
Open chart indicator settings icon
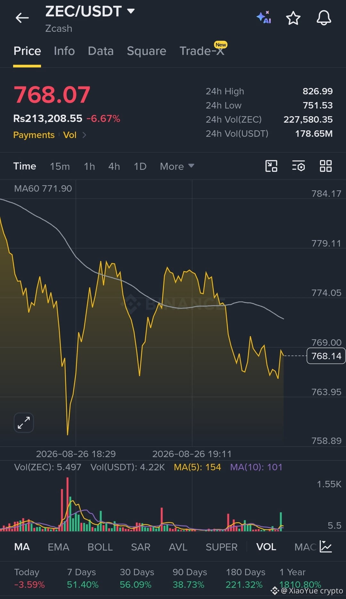click(x=299, y=166)
